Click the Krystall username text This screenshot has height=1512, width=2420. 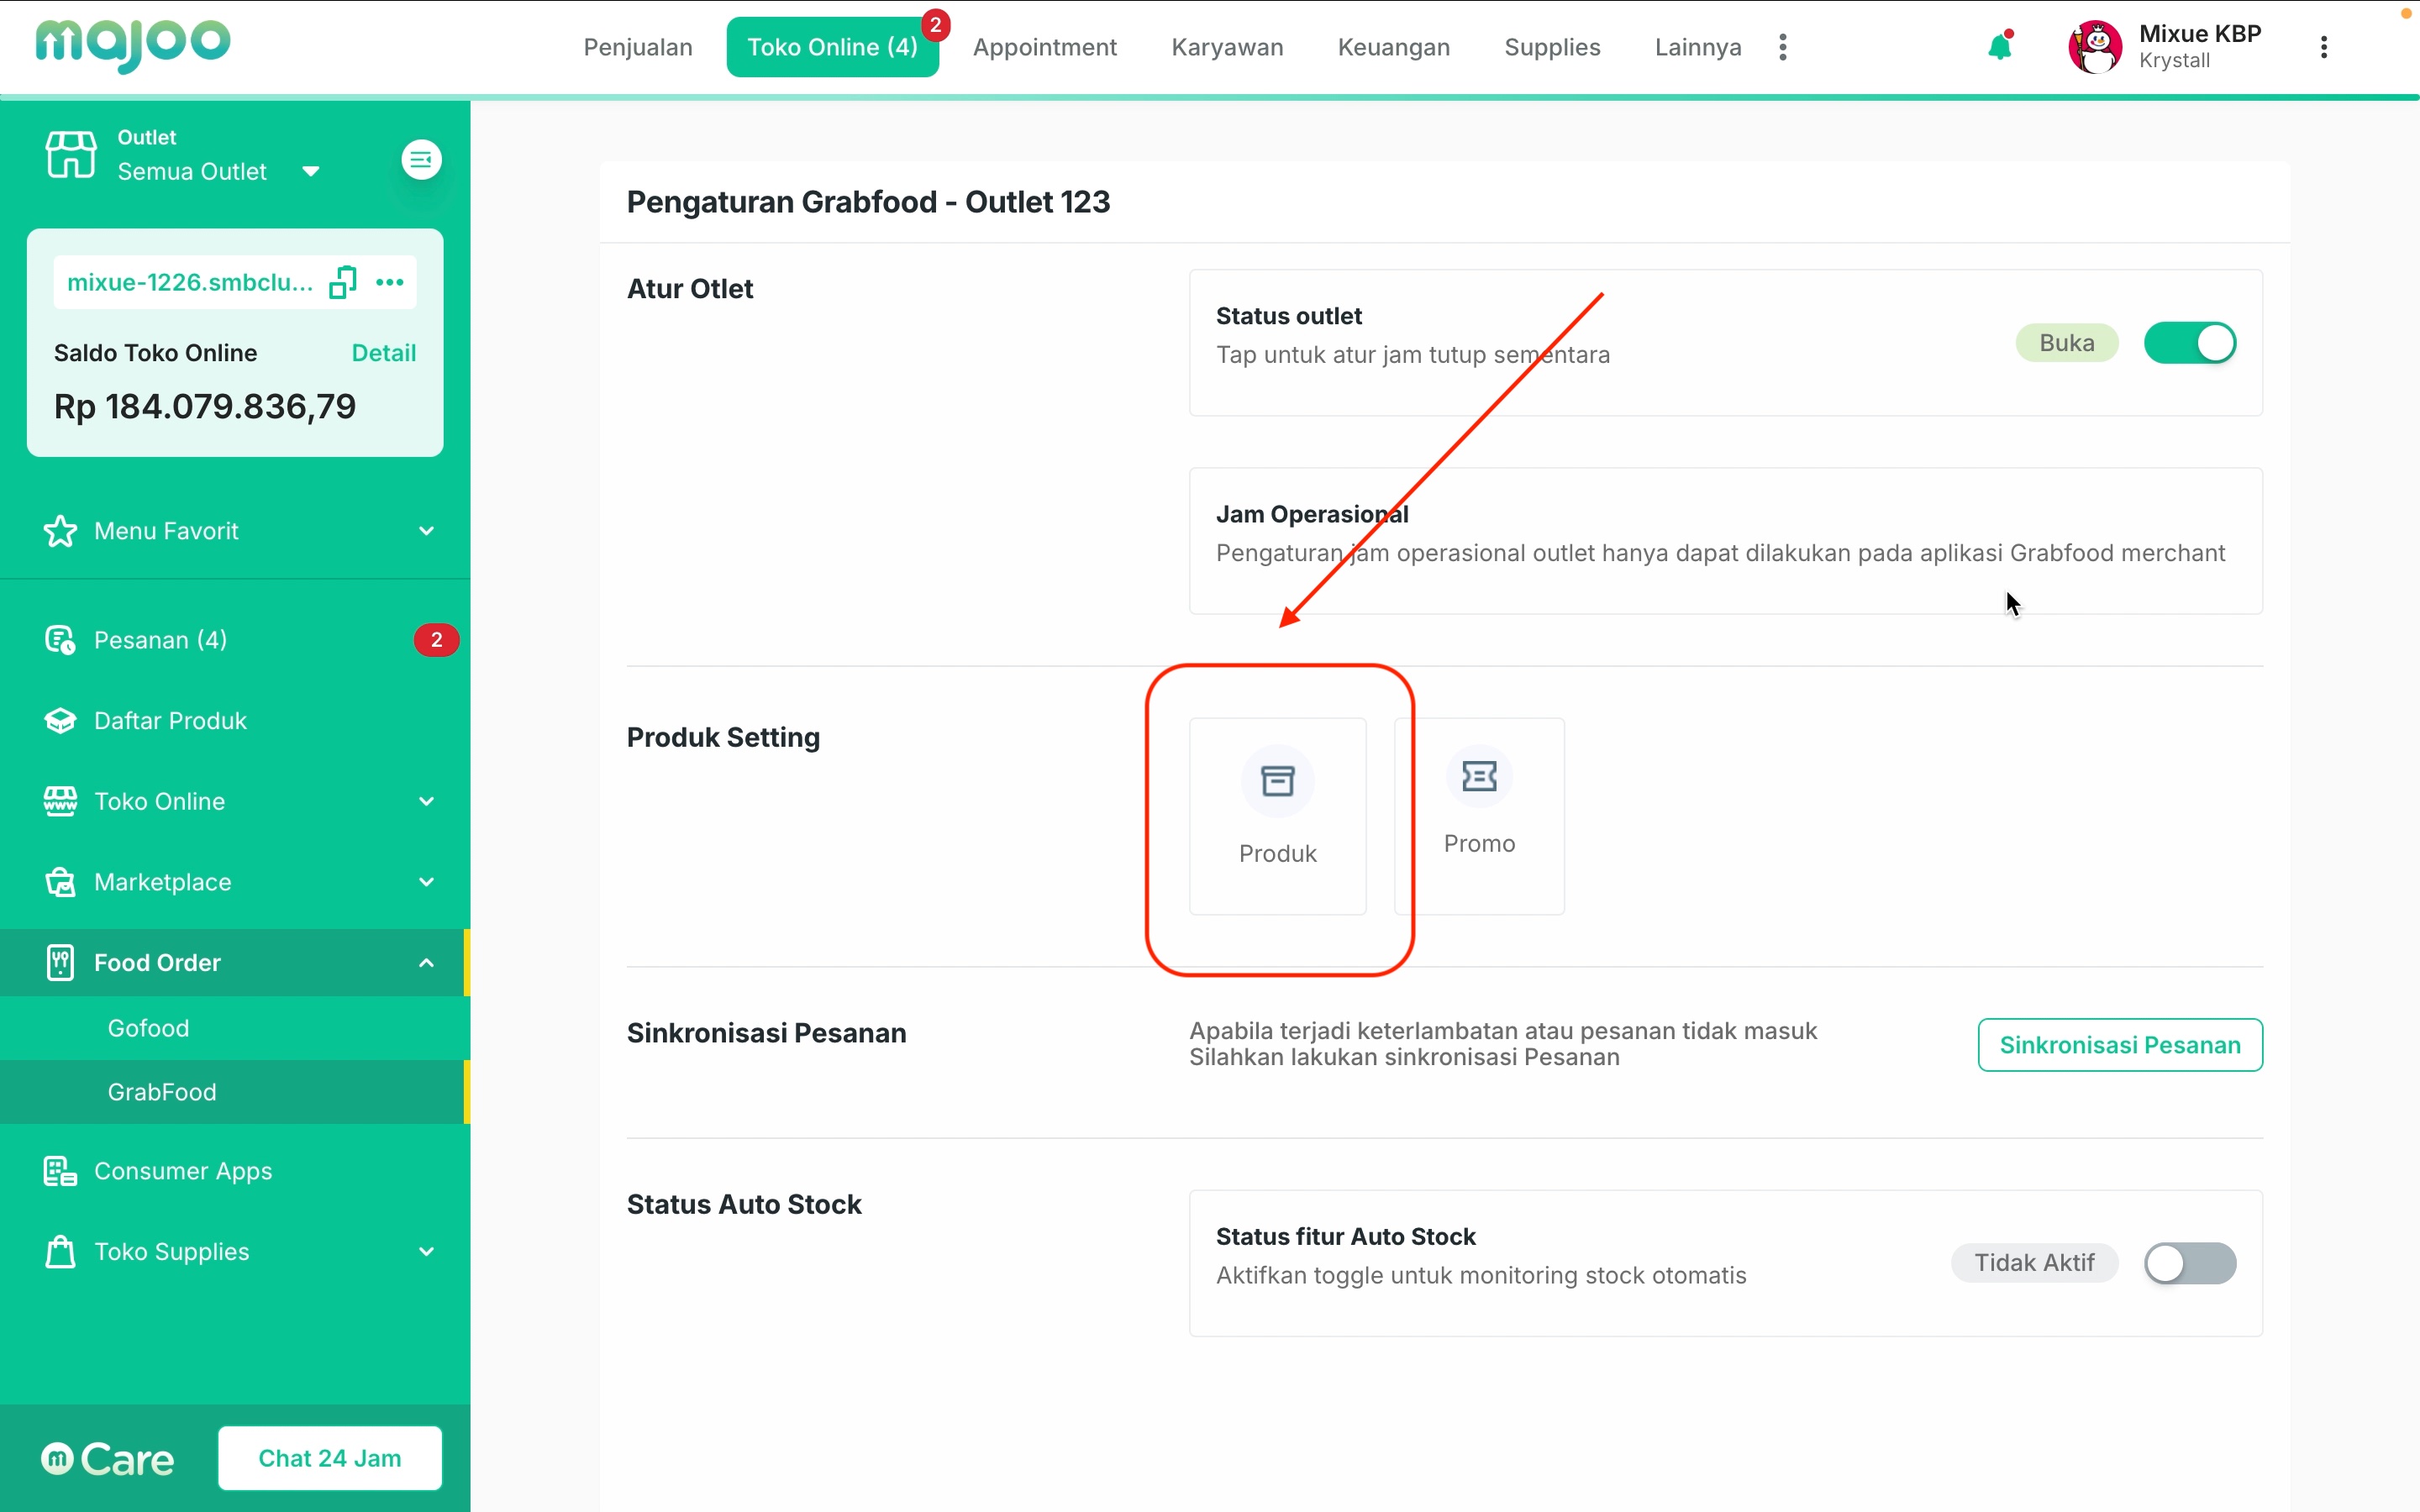click(2174, 61)
